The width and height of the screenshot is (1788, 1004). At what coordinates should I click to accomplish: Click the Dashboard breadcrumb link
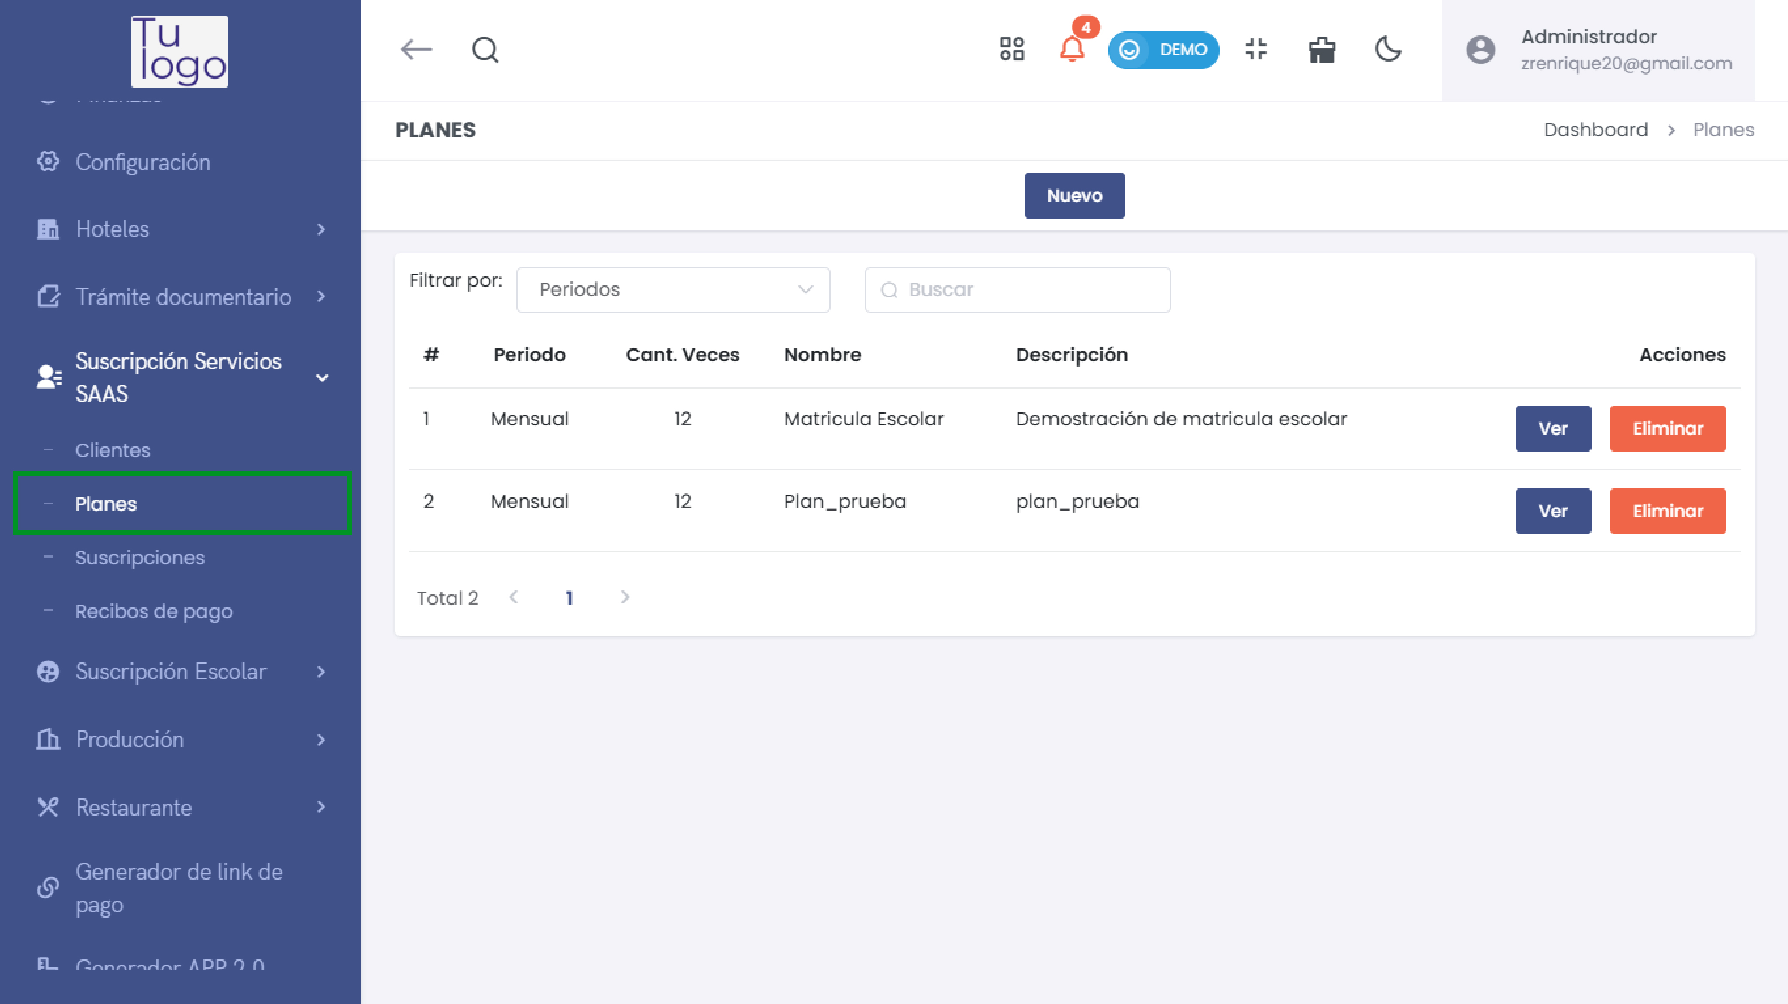(x=1595, y=130)
